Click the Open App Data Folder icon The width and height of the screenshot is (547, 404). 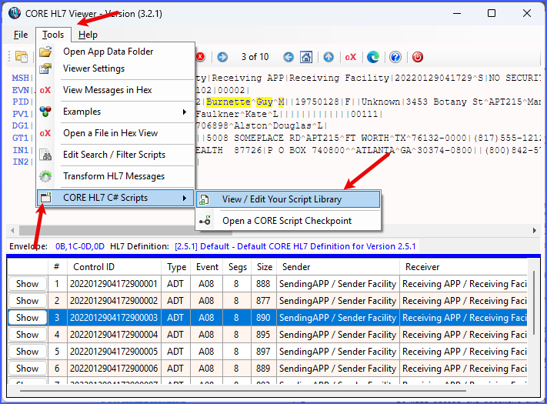click(x=45, y=52)
